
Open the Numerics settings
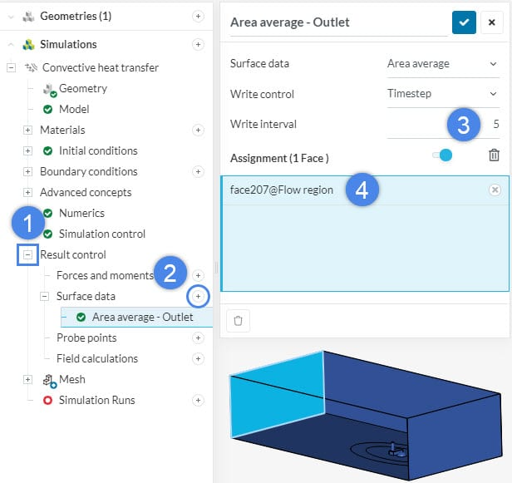(x=81, y=214)
